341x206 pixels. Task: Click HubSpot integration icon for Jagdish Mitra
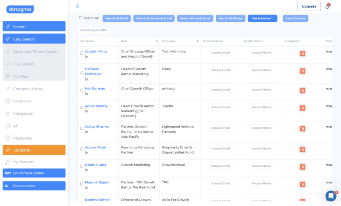click(x=302, y=53)
